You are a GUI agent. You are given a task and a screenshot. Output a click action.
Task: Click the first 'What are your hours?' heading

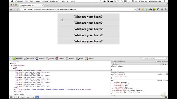(88, 16)
